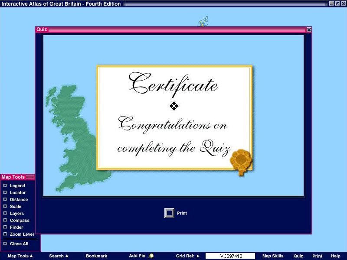The width and height of the screenshot is (347, 260).
Task: Open the Grid Ref arrow
Action: point(198,256)
